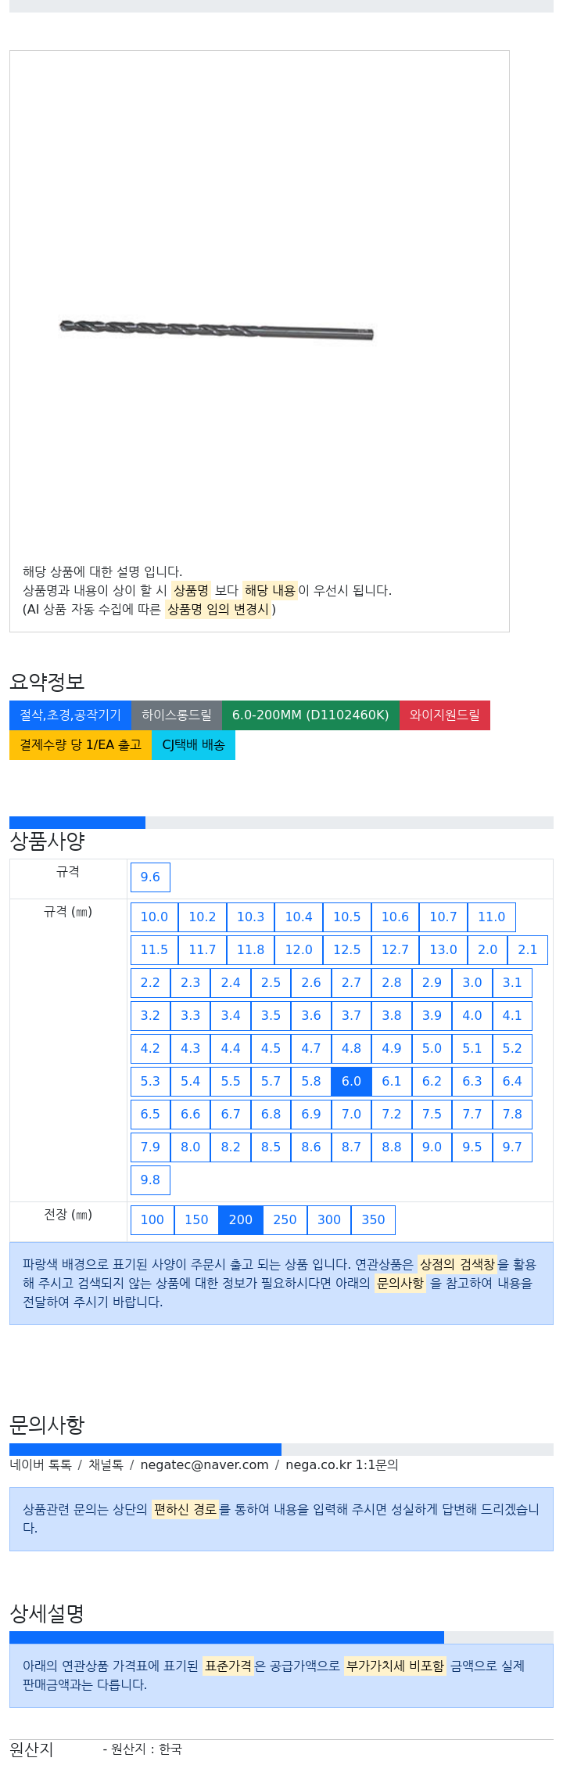Click the yellow 1/EA 출고 badge
Screen dimensions: 563x1765
[x=81, y=744]
